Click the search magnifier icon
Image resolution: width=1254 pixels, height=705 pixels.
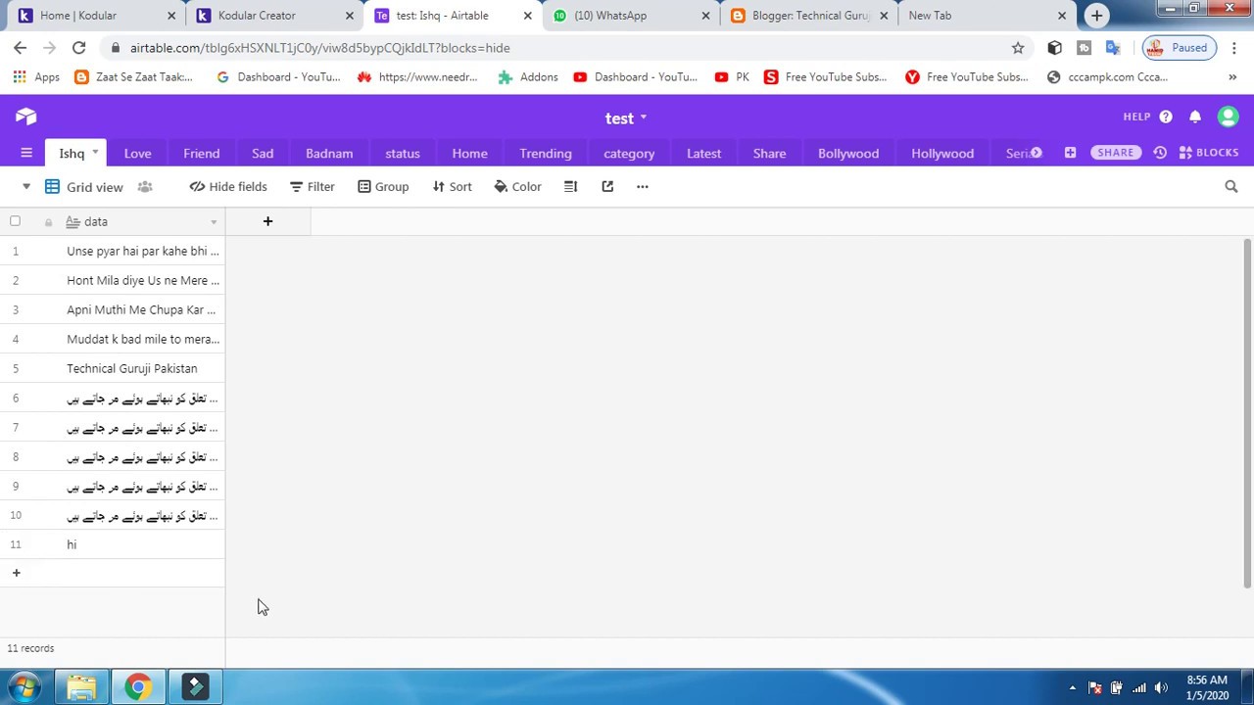pyautogui.click(x=1231, y=186)
